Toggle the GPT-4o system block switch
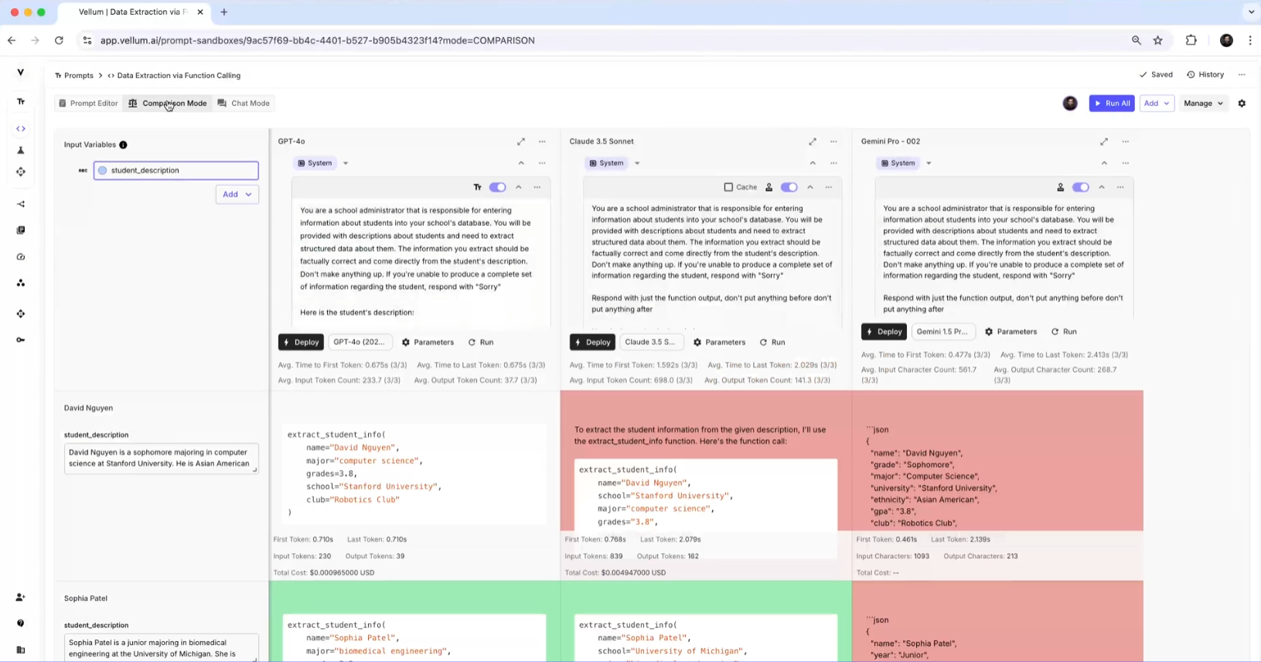This screenshot has height=662, width=1261. coord(497,187)
